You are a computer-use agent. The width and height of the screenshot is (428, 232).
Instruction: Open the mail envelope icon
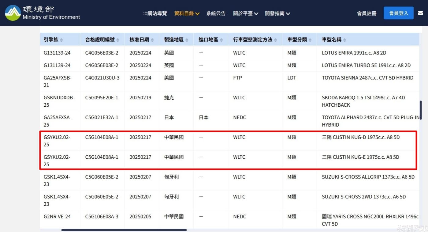tap(420, 13)
